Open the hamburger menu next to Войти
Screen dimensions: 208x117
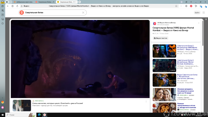tap(204, 12)
